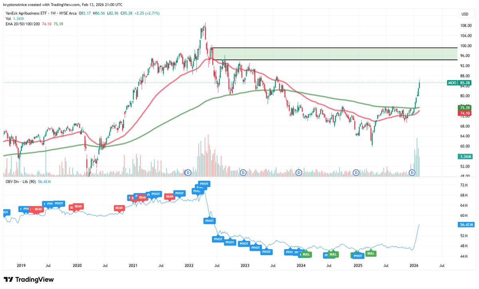Select the green shaded zone rectangle on chart
This screenshot has width=479, height=289.
click(335, 54)
